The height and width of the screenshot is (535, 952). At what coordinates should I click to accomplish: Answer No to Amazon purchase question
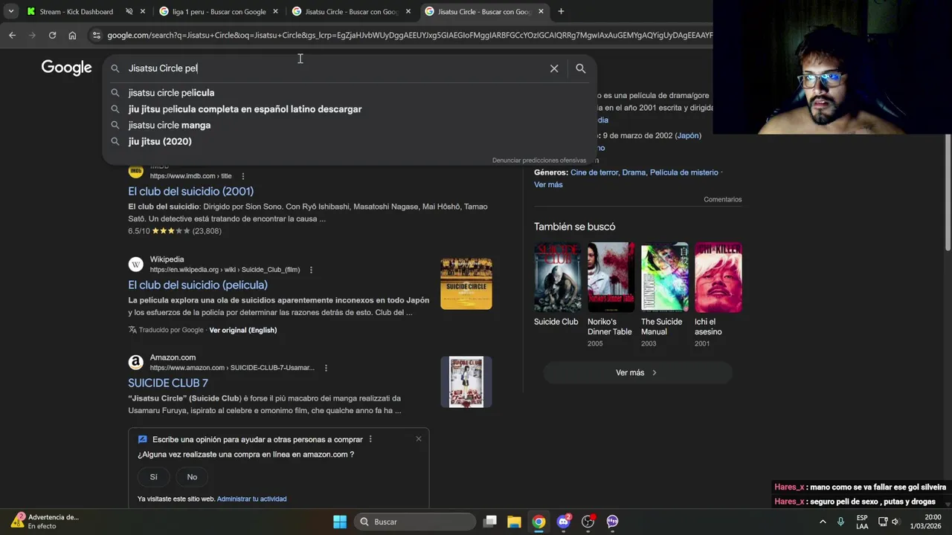click(192, 477)
